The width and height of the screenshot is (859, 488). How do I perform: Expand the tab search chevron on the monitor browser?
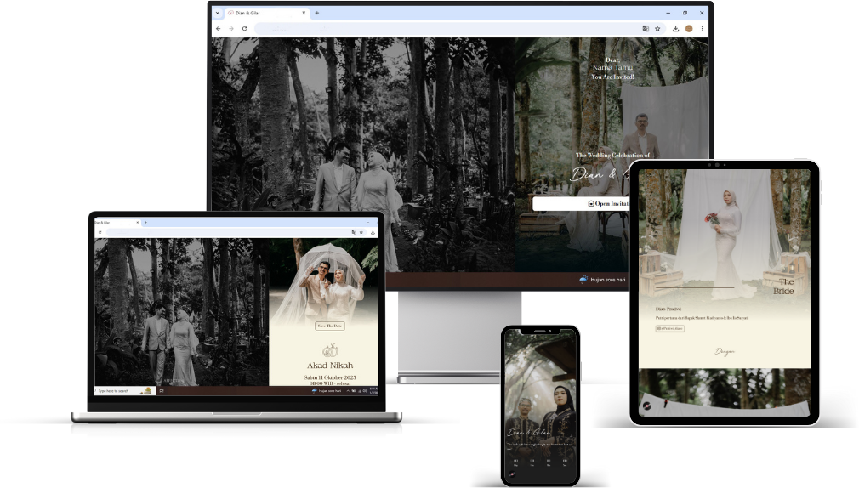point(218,13)
